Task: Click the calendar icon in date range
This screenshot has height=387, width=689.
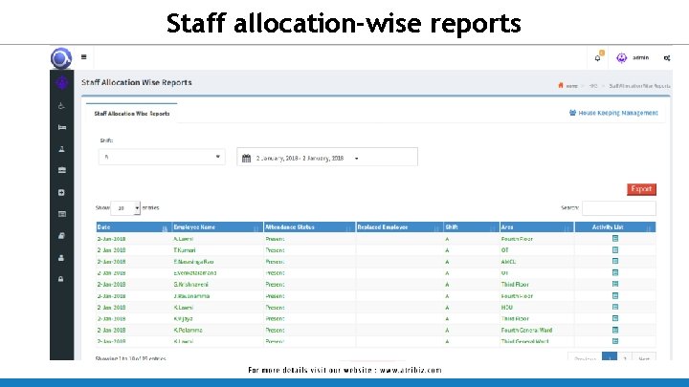Action: point(247,158)
